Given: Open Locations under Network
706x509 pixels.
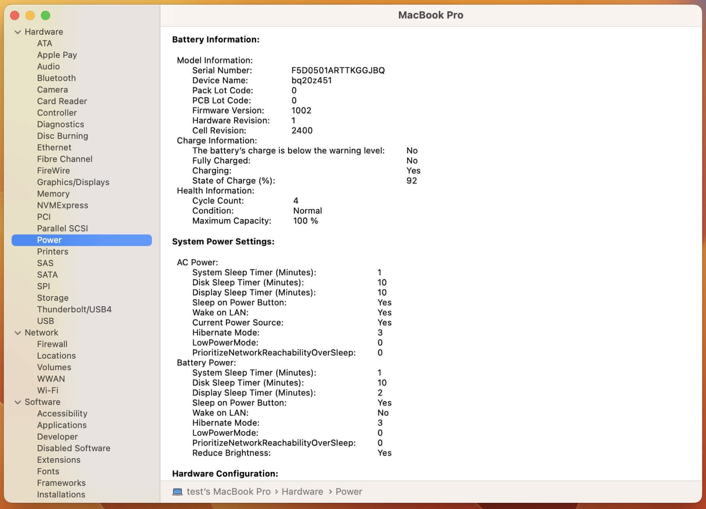Looking at the screenshot, I should click(x=56, y=356).
